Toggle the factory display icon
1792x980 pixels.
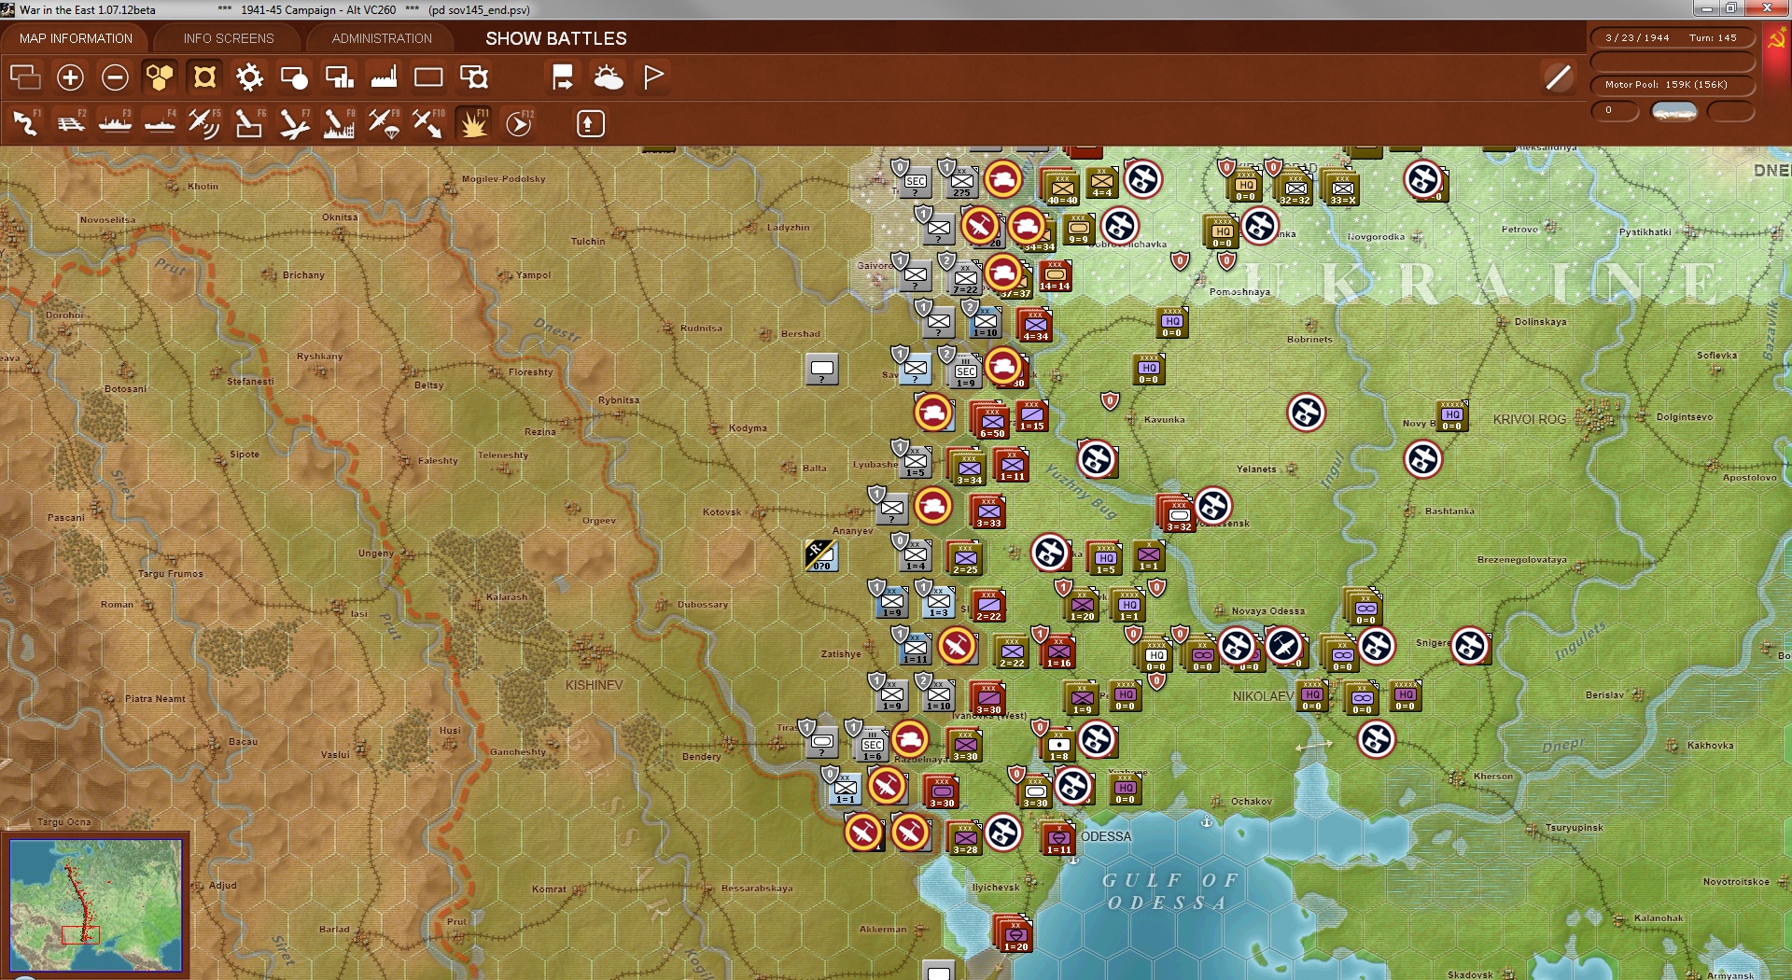click(384, 77)
